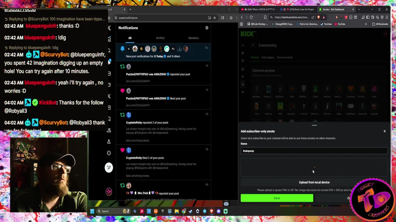
Task: Close the Add subscriber-only emote dialog
Action: (385, 131)
